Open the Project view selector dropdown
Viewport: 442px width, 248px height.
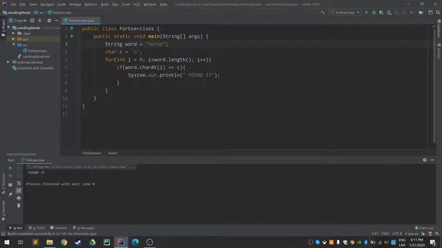[x=18, y=21]
